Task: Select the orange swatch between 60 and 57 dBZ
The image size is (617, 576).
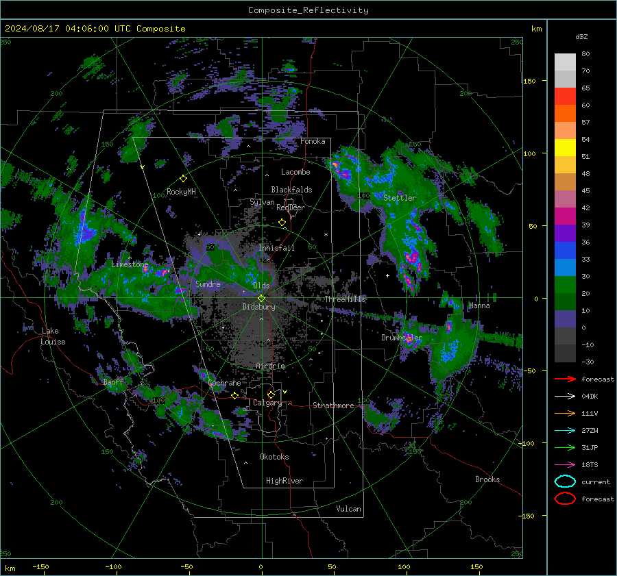Action: (565, 113)
